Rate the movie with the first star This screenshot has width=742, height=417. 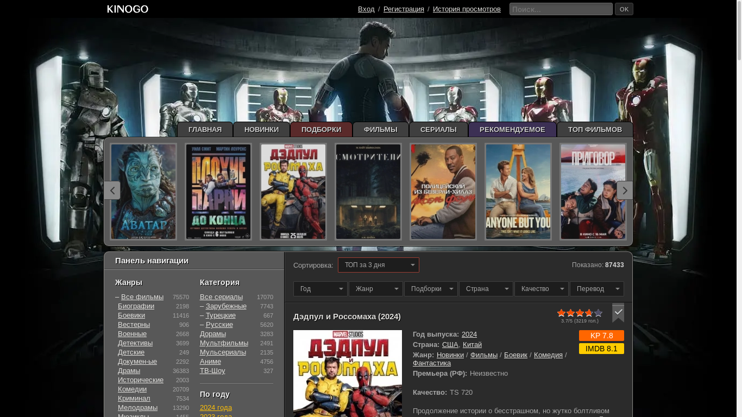(x=561, y=313)
